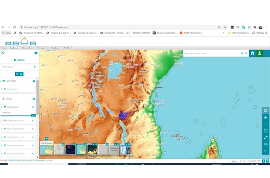The width and height of the screenshot is (270, 178).
Task: Click the home button in map header
Action: (x=252, y=53)
